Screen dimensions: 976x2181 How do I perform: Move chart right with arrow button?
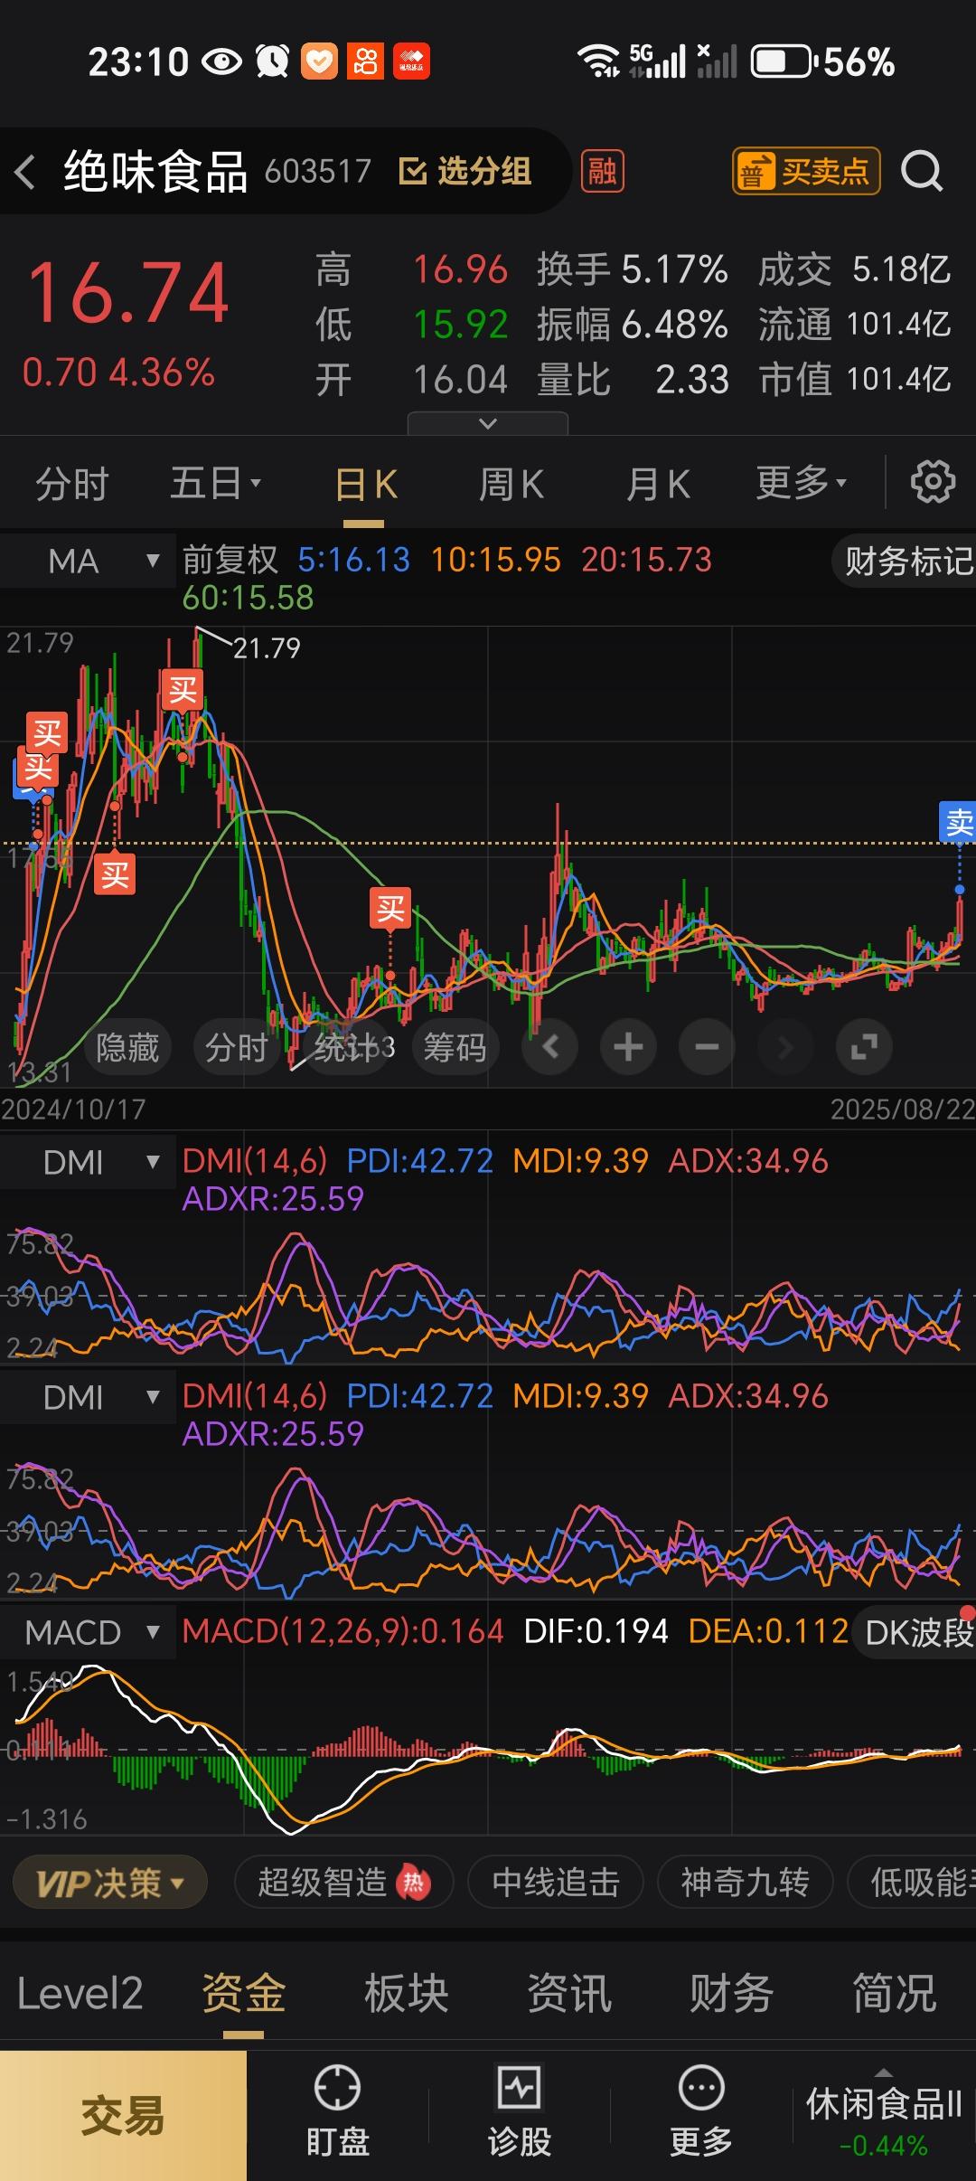click(785, 1047)
